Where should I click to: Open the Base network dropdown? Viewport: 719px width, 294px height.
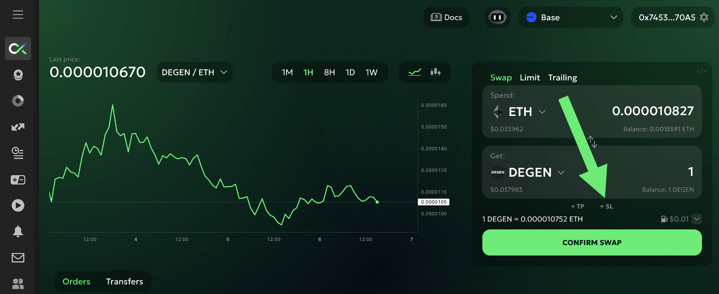click(571, 17)
